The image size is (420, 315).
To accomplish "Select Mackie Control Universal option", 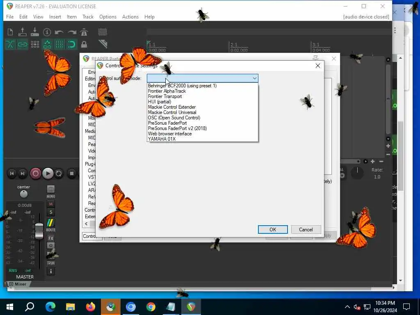I will (203, 112).
